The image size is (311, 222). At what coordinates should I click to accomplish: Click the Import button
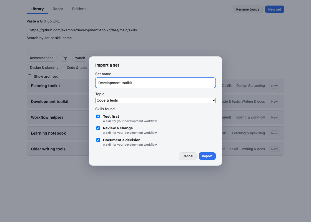(207, 156)
